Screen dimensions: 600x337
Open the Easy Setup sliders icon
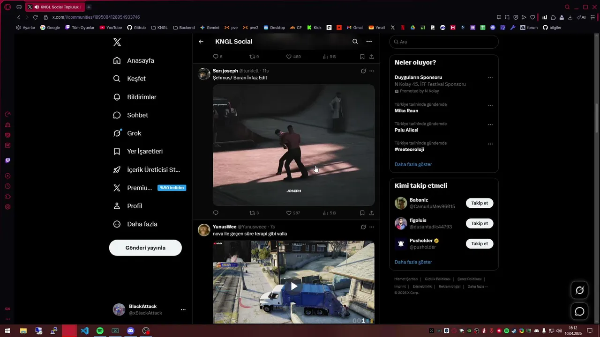pos(593,17)
